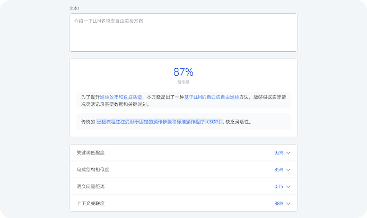The height and width of the screenshot is (218, 367).
Task: Expand the 语义向量距离 chevron
Action: tap(288, 186)
